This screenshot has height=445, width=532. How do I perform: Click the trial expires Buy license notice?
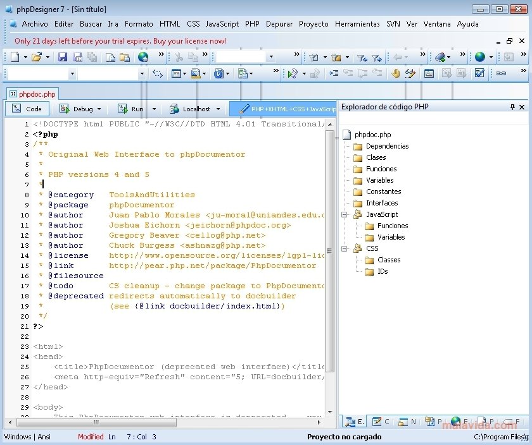(x=120, y=41)
